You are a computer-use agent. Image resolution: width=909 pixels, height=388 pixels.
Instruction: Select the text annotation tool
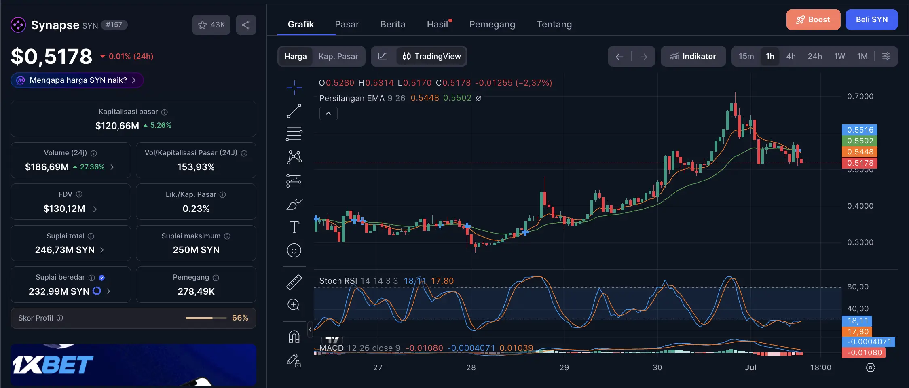coord(294,227)
